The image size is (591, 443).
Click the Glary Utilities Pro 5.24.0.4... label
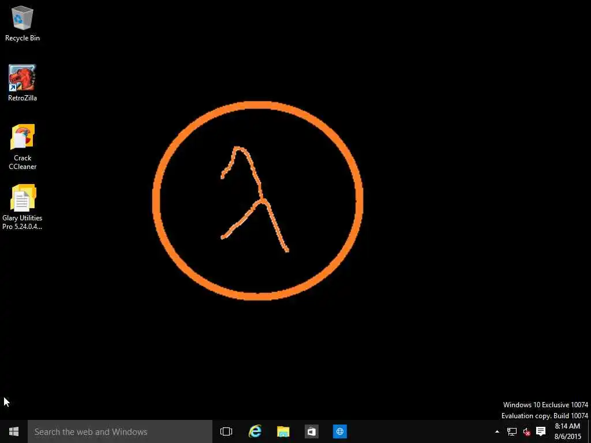(x=23, y=222)
